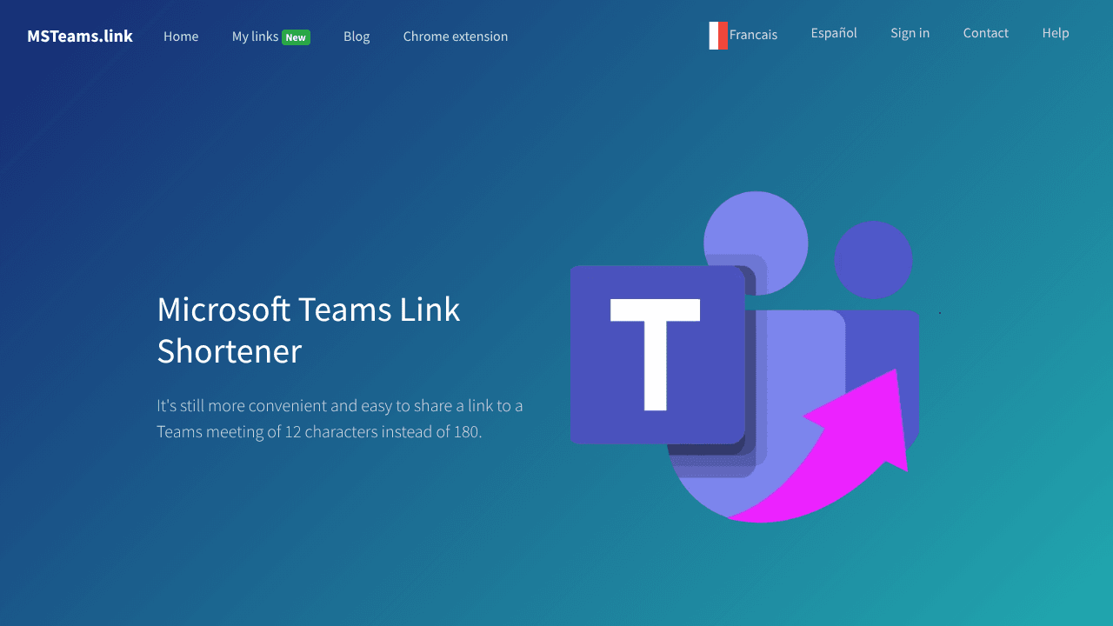Click the French flag icon
This screenshot has width=1113, height=626.
[718, 36]
